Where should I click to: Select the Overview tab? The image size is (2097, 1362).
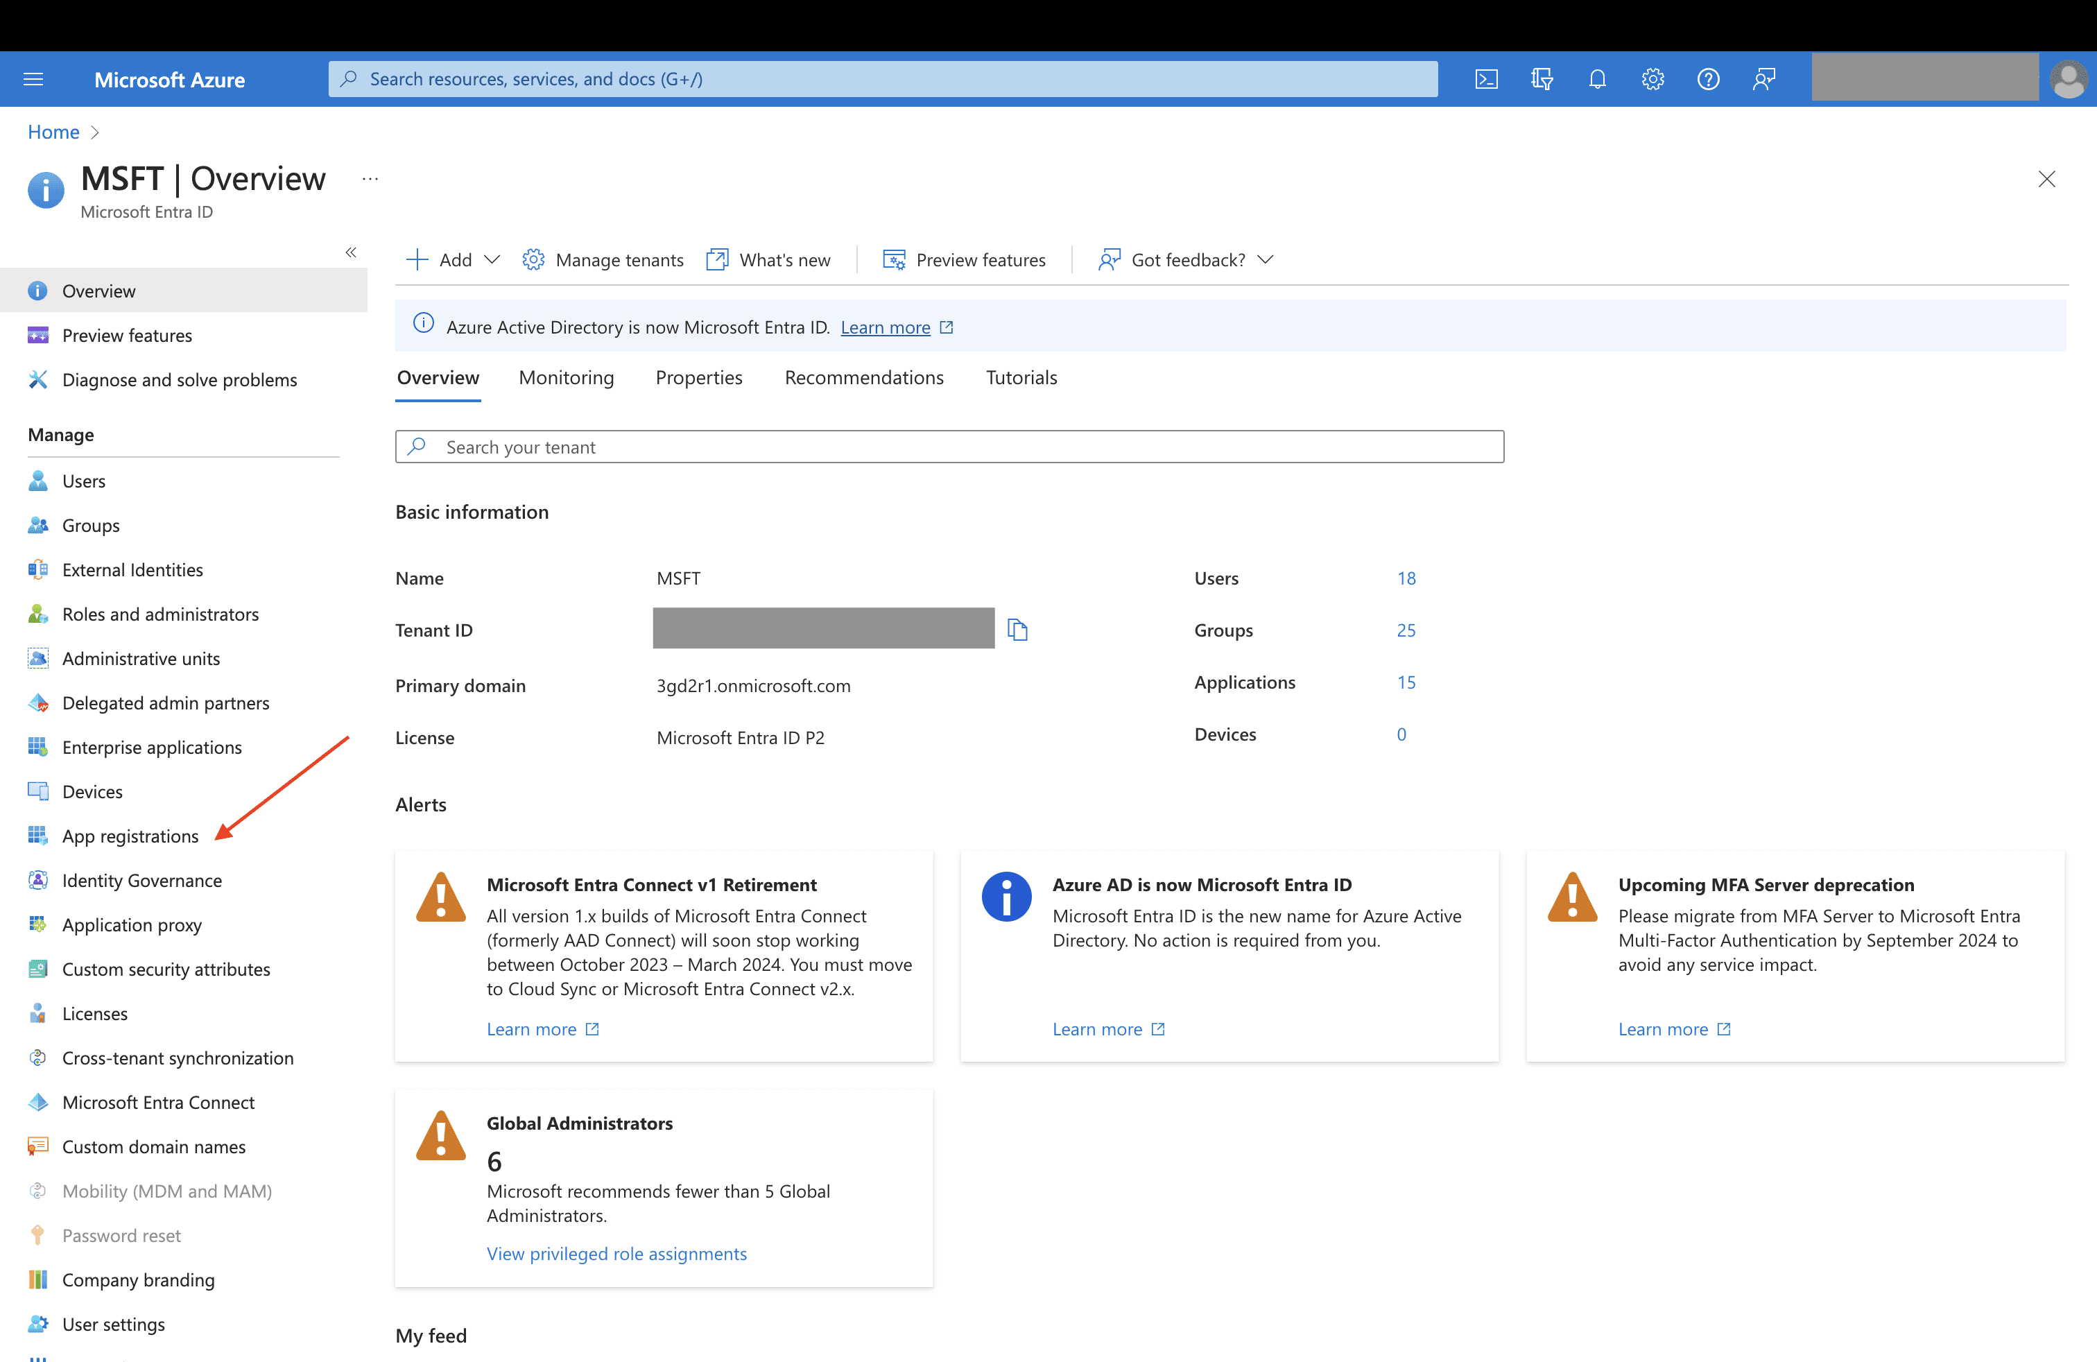point(438,377)
